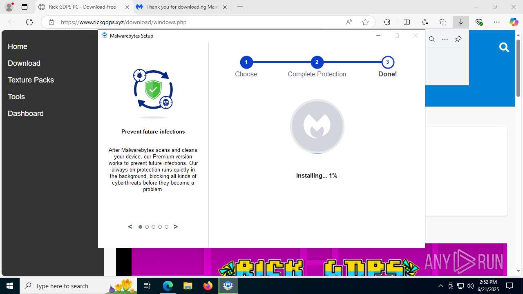The height and width of the screenshot is (294, 523).
Task: Select the first carousel dot
Action: (x=140, y=227)
